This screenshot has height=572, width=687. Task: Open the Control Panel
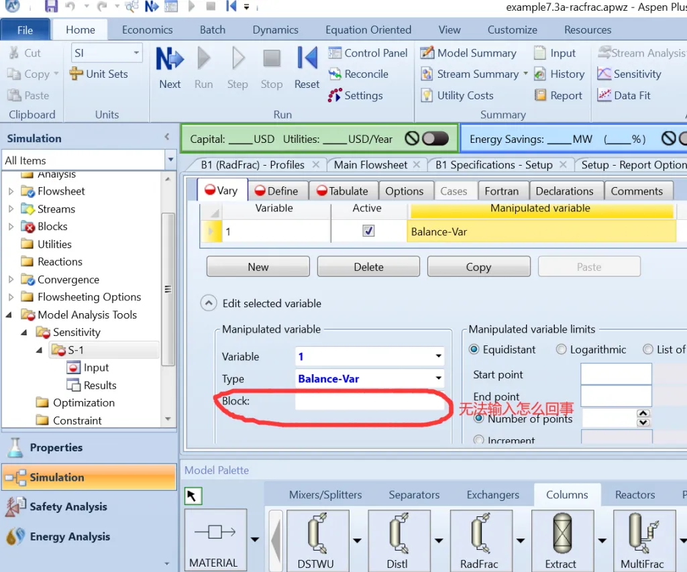pos(368,53)
